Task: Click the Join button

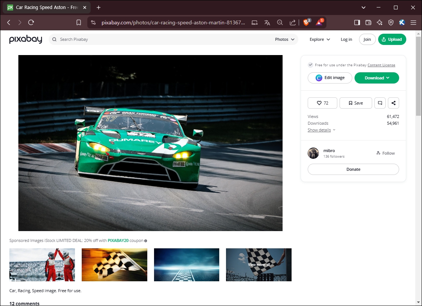Action: [x=367, y=39]
